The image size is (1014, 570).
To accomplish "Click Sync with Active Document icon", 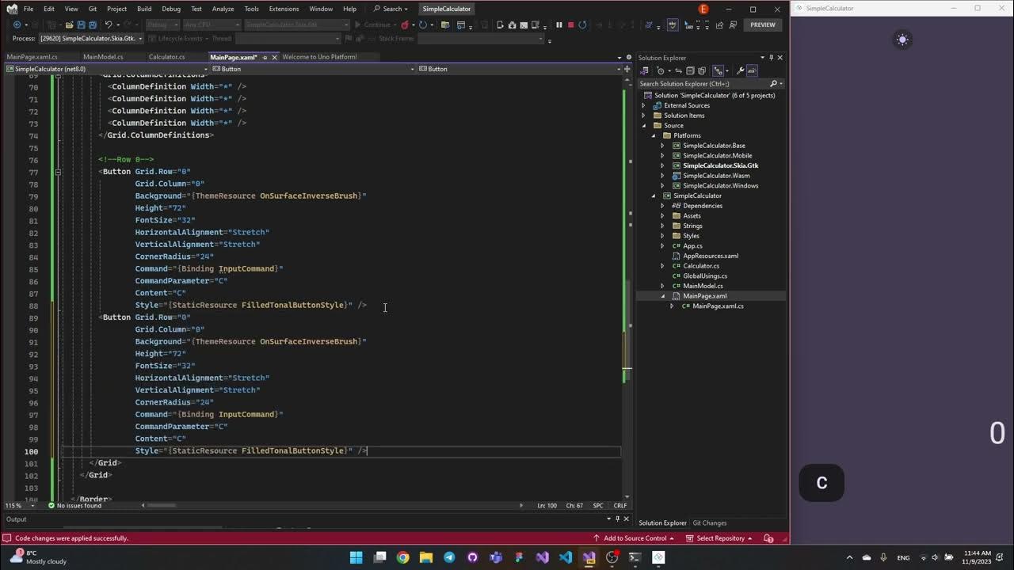I will tap(678, 70).
